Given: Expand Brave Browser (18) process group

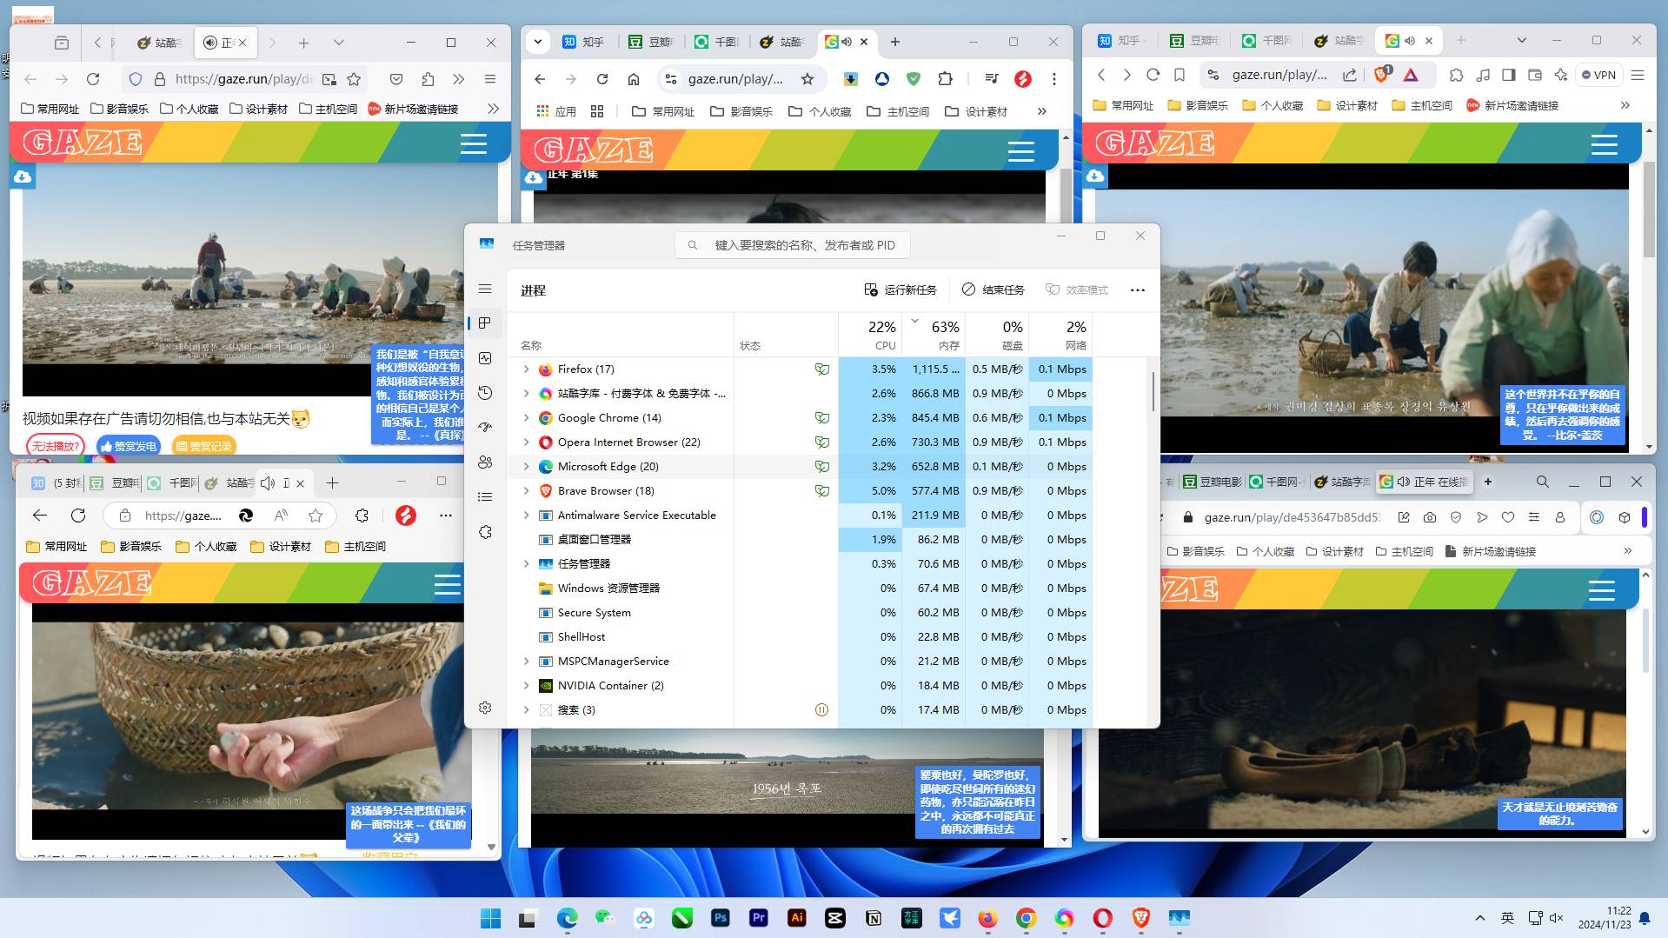Looking at the screenshot, I should click(x=526, y=491).
